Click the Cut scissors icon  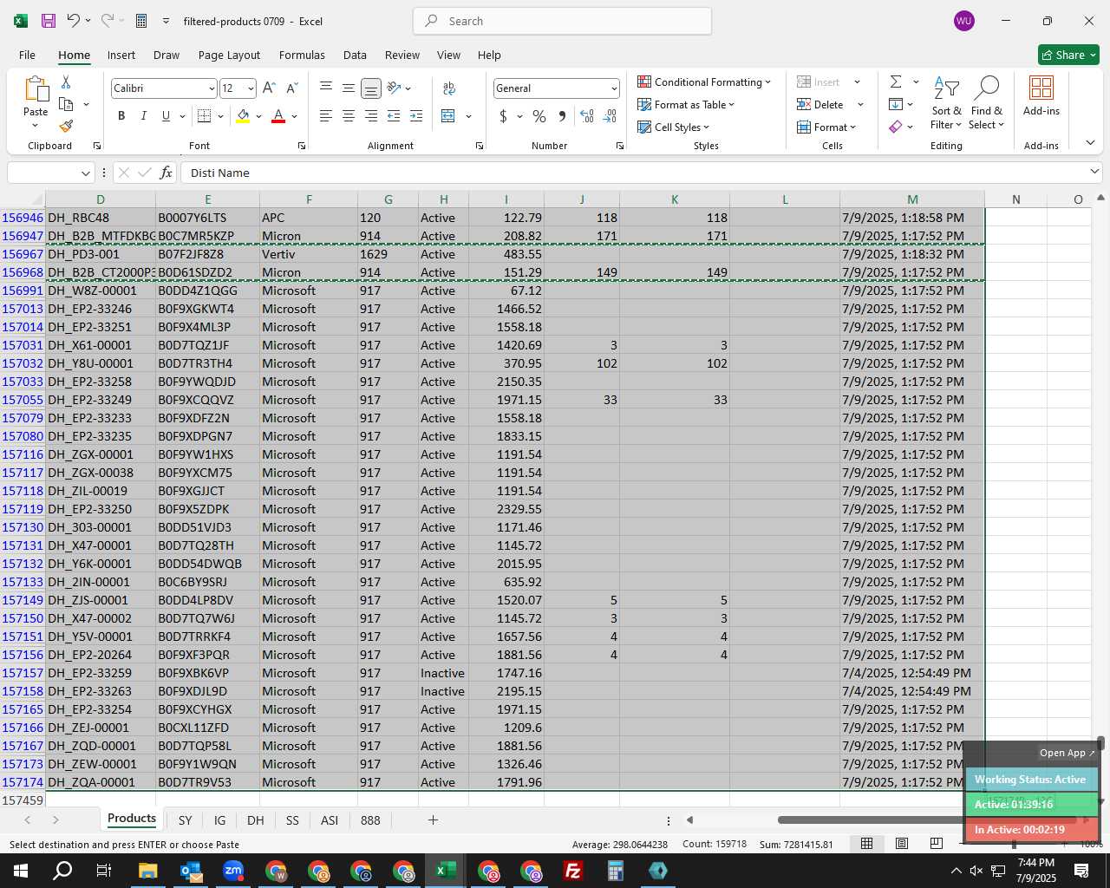pyautogui.click(x=66, y=82)
